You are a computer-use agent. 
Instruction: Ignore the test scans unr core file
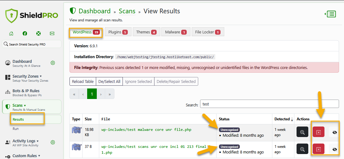tap(334, 149)
